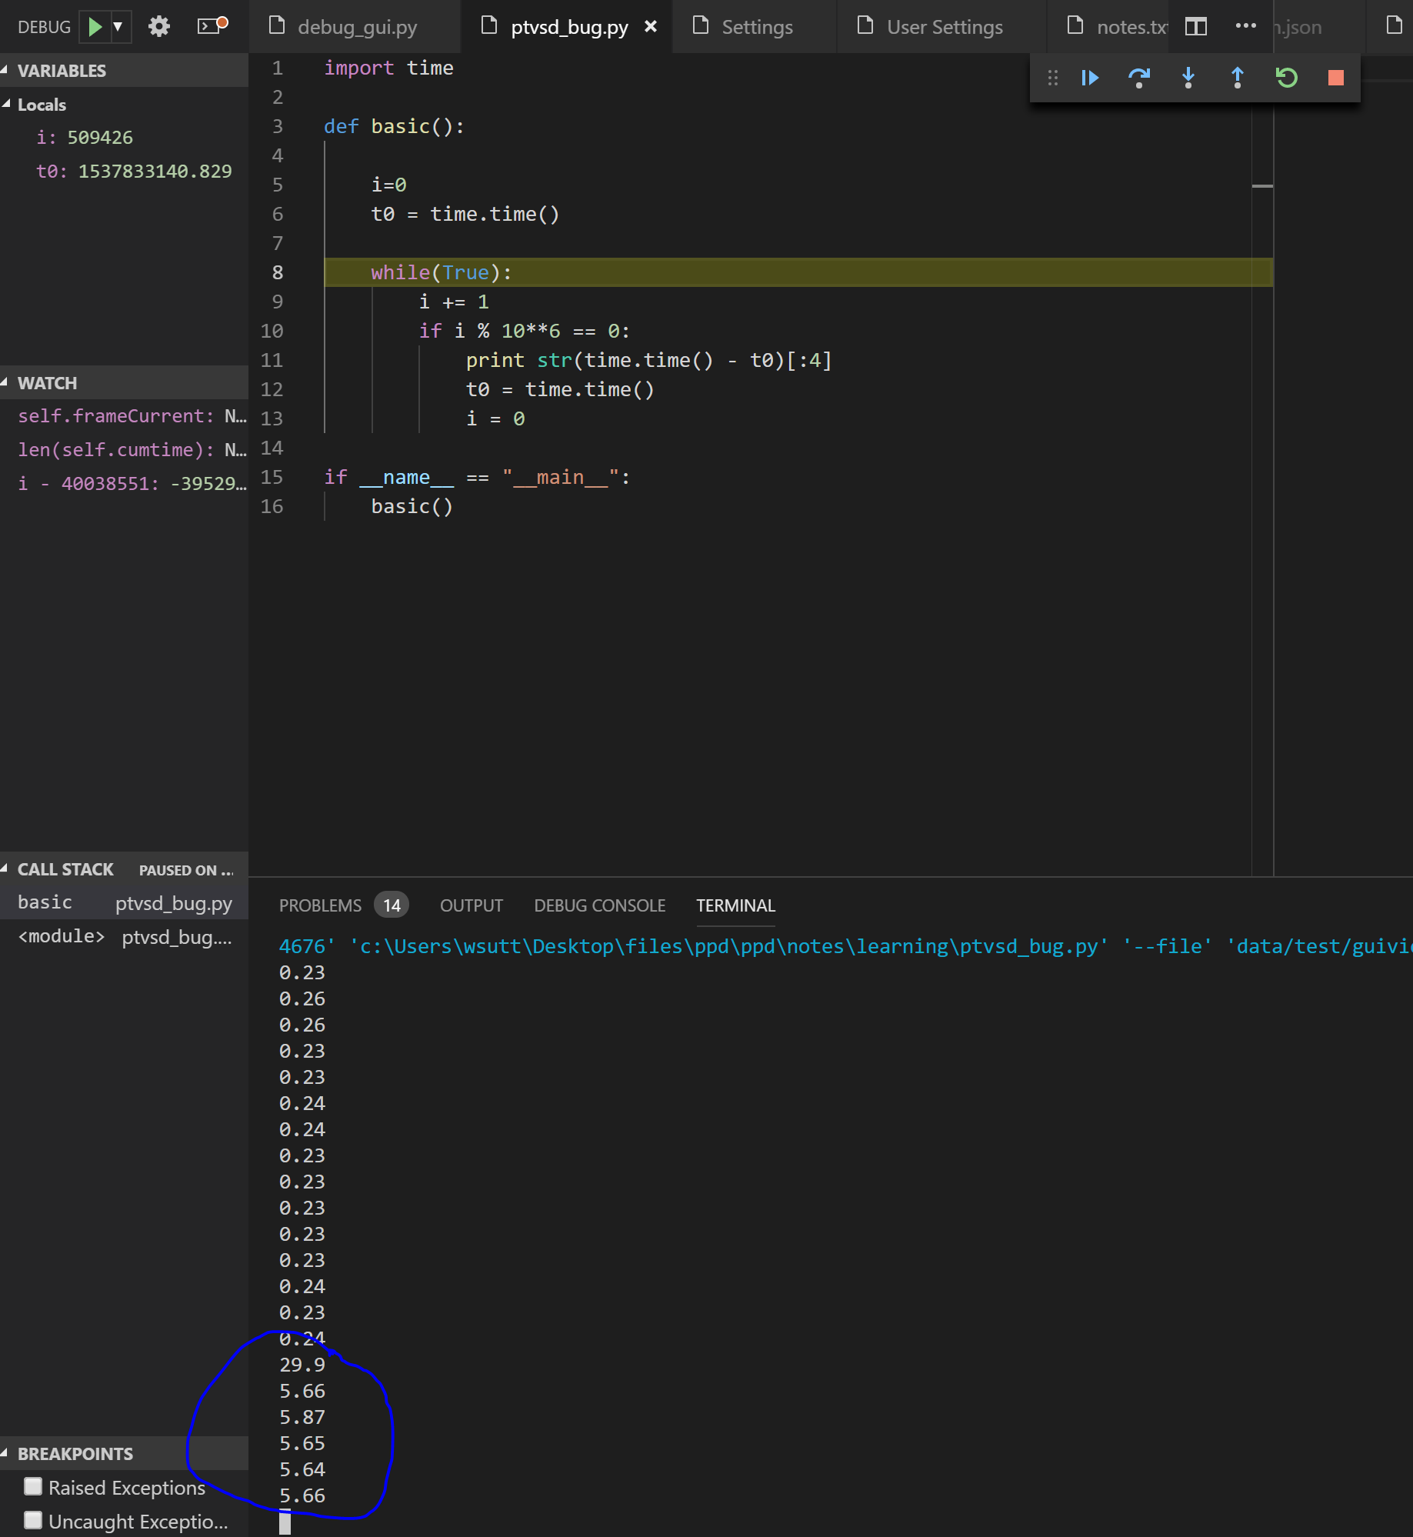1413x1537 pixels.
Task: Restart the debug session with the restart icon
Action: click(1286, 77)
